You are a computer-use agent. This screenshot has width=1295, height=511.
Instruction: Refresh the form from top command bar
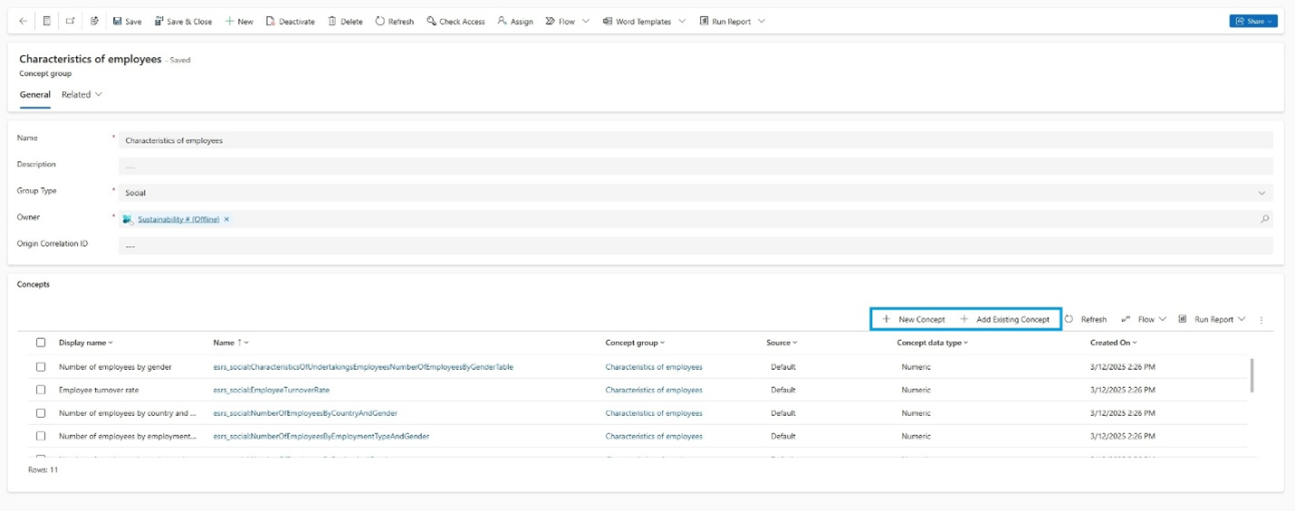[x=394, y=21]
